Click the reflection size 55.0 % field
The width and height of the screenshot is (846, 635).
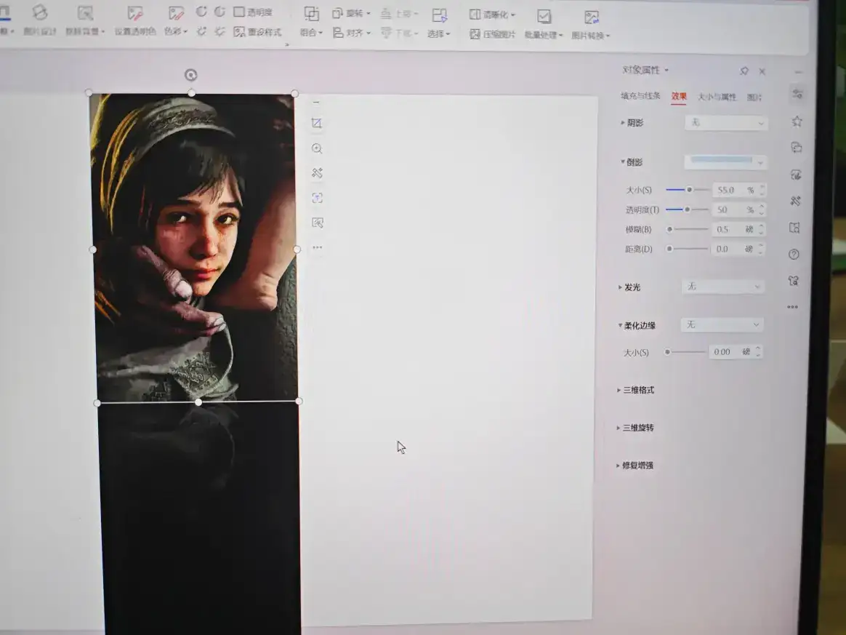pyautogui.click(x=734, y=190)
